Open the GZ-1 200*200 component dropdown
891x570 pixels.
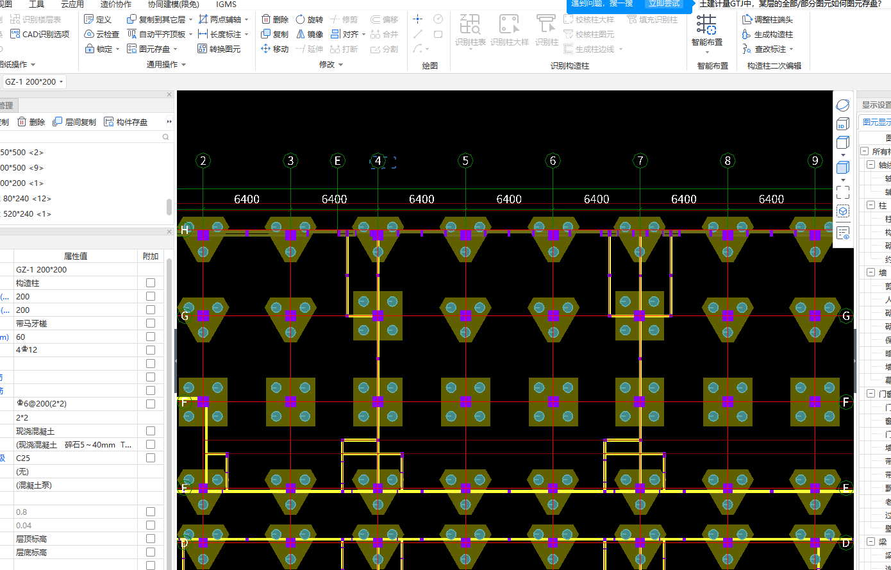point(33,82)
